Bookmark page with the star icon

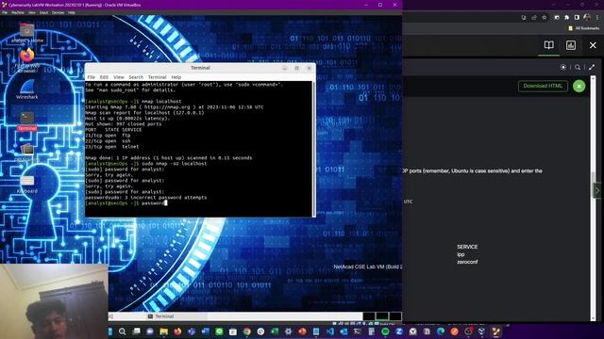[544, 17]
